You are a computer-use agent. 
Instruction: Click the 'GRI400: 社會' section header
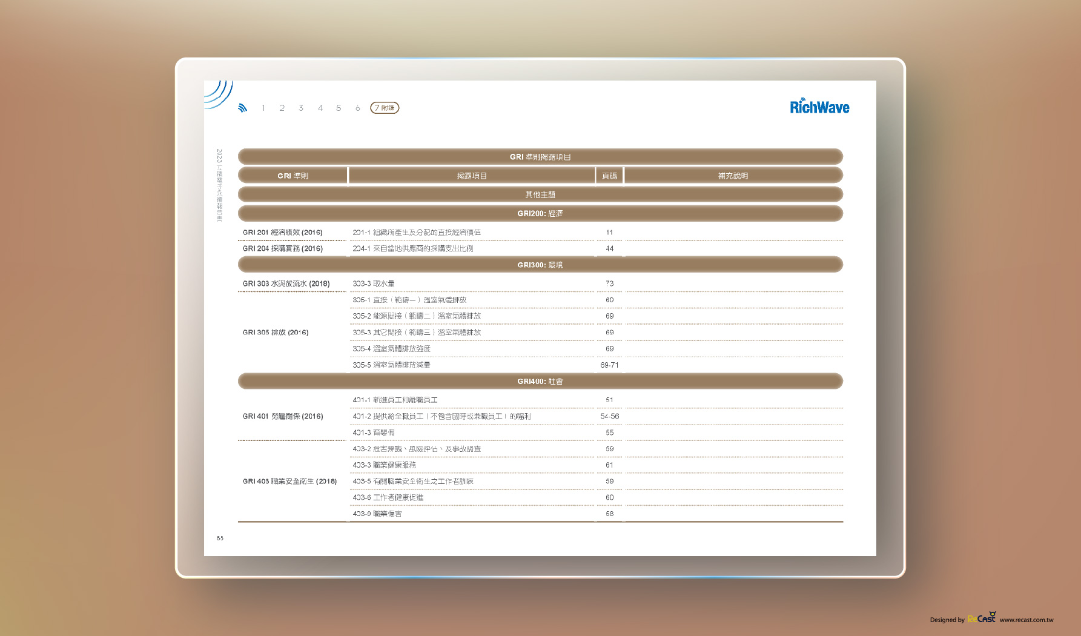(540, 381)
